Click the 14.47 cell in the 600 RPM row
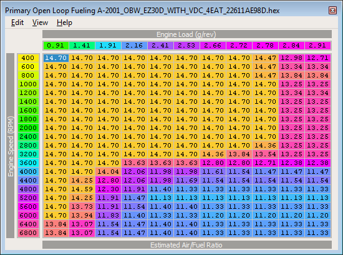 coord(265,67)
